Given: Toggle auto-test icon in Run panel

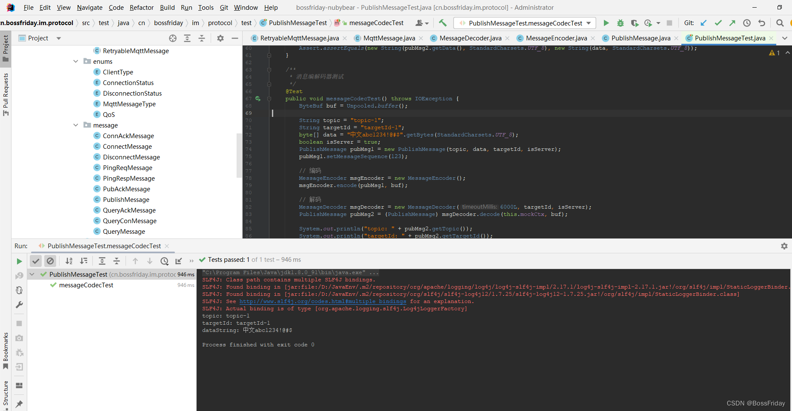Looking at the screenshot, I should pos(19,290).
